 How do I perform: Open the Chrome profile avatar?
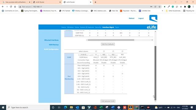coord(189,7)
